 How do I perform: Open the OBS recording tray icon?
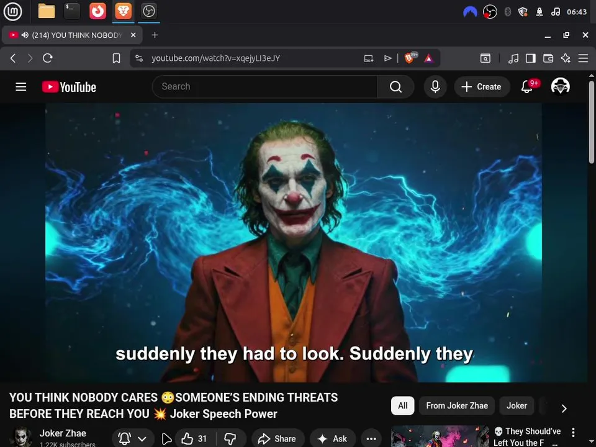[490, 12]
